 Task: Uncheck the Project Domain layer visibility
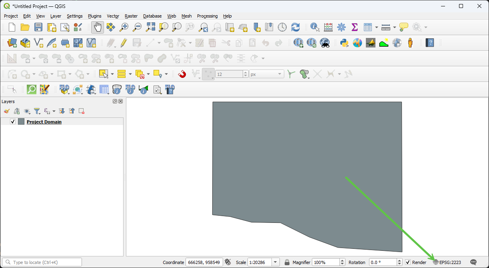(x=13, y=122)
